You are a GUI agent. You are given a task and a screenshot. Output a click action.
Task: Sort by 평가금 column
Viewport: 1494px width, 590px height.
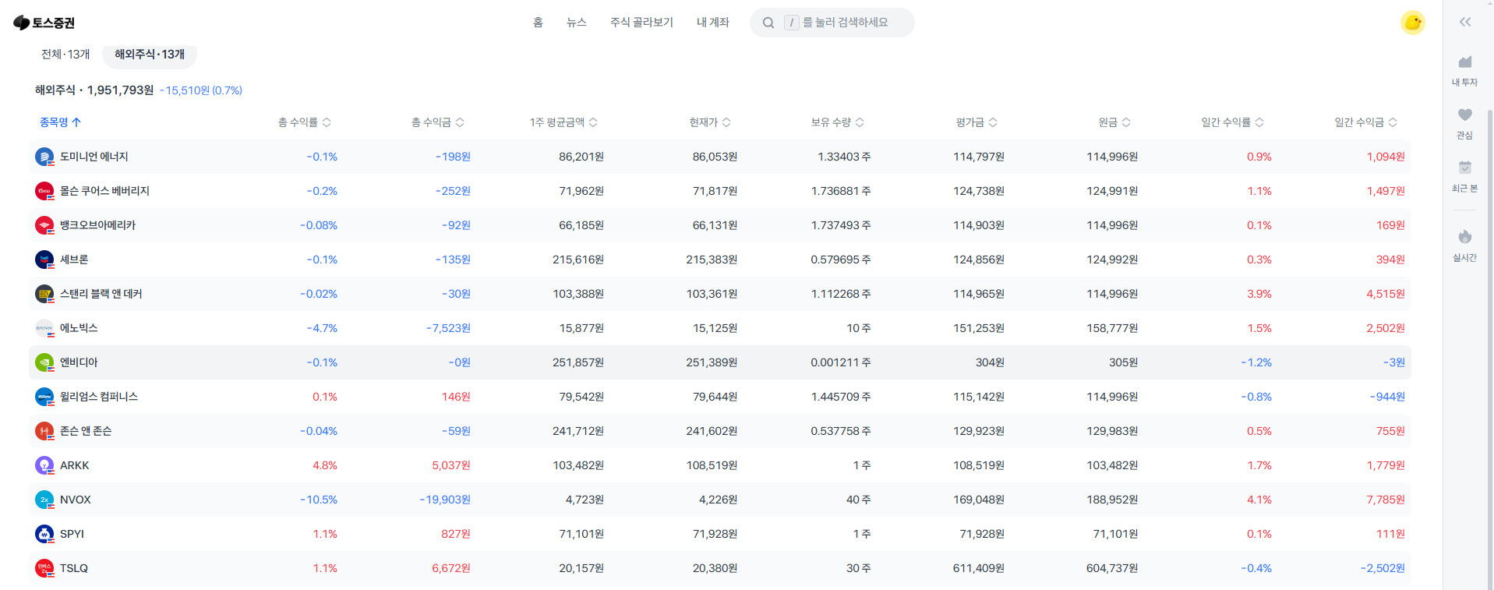(976, 122)
